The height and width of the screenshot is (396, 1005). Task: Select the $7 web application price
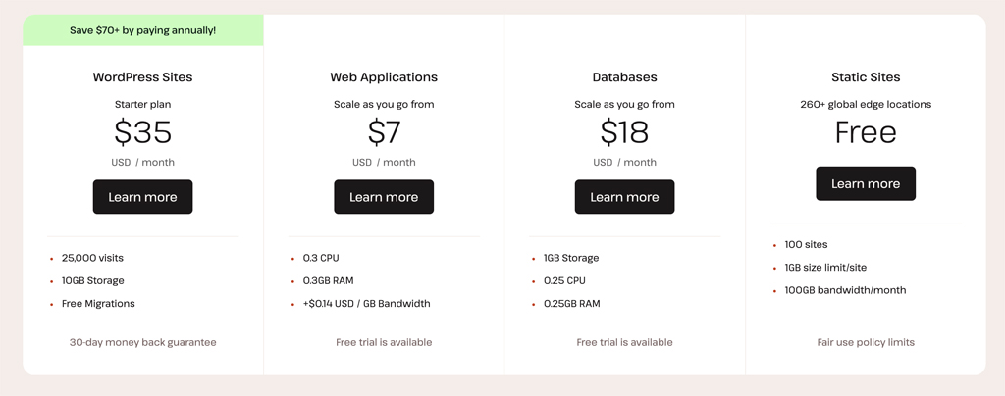tap(384, 132)
